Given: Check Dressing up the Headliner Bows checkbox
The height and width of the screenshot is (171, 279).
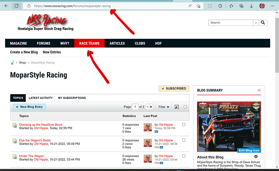Looking at the screenshot, I should pyautogui.click(x=184, y=124).
